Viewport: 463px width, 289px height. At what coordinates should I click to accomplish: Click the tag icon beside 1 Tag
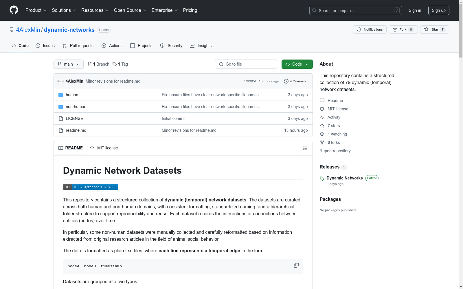[x=115, y=64]
